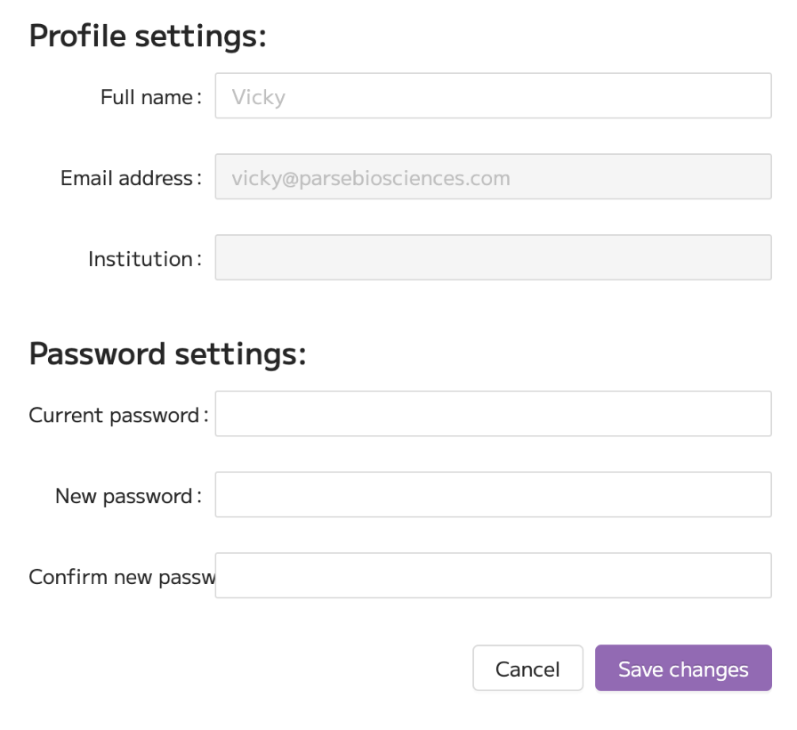797x730 pixels.
Task: Click the "Password settings:" heading
Action: click(x=168, y=354)
